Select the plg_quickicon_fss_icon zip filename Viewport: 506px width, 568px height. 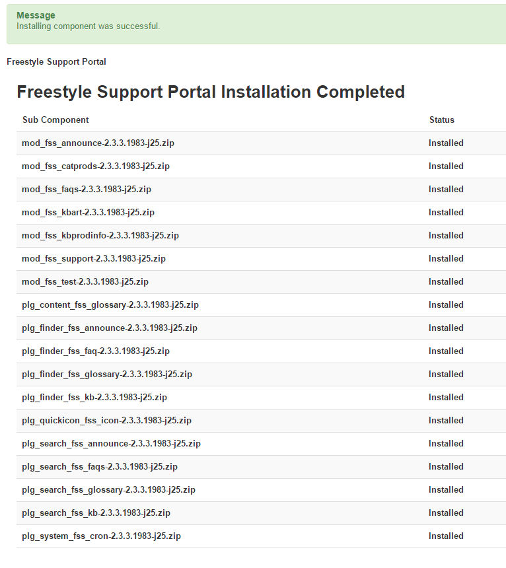coord(106,421)
